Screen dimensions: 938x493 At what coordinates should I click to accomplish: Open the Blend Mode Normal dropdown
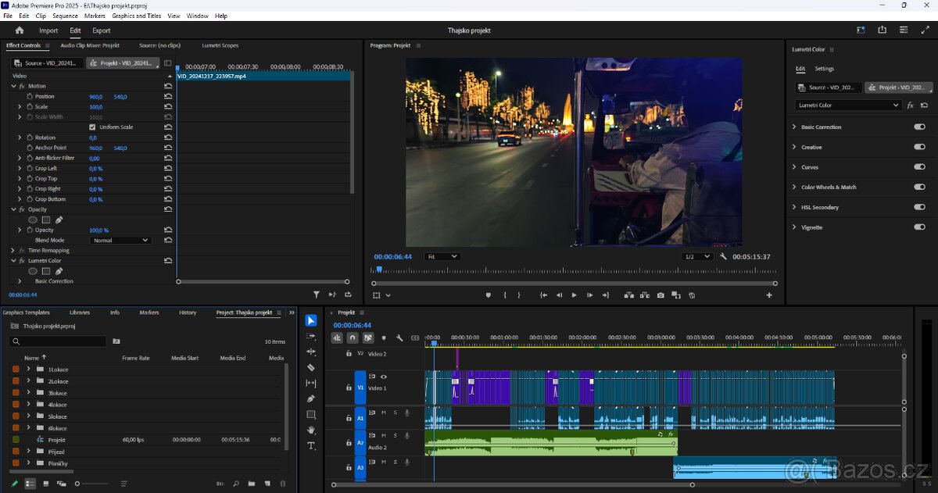tap(120, 241)
